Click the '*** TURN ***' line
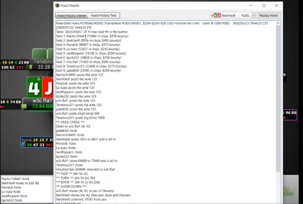The image size is (303, 204). 76,178
